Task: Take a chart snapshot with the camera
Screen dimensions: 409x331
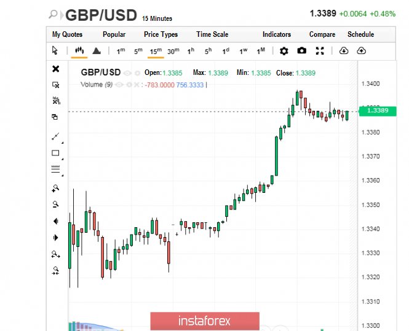Action: point(302,50)
